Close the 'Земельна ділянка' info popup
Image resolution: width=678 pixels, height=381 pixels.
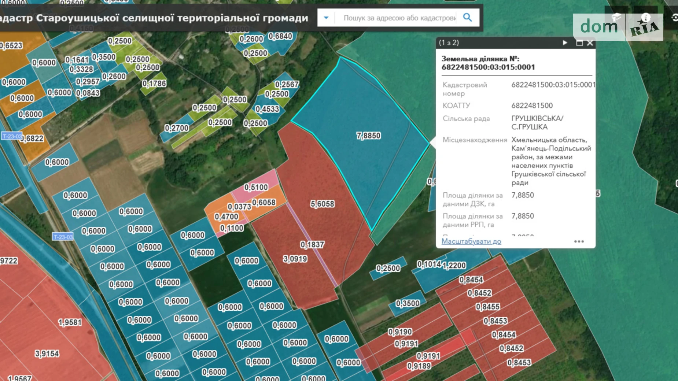pos(590,43)
